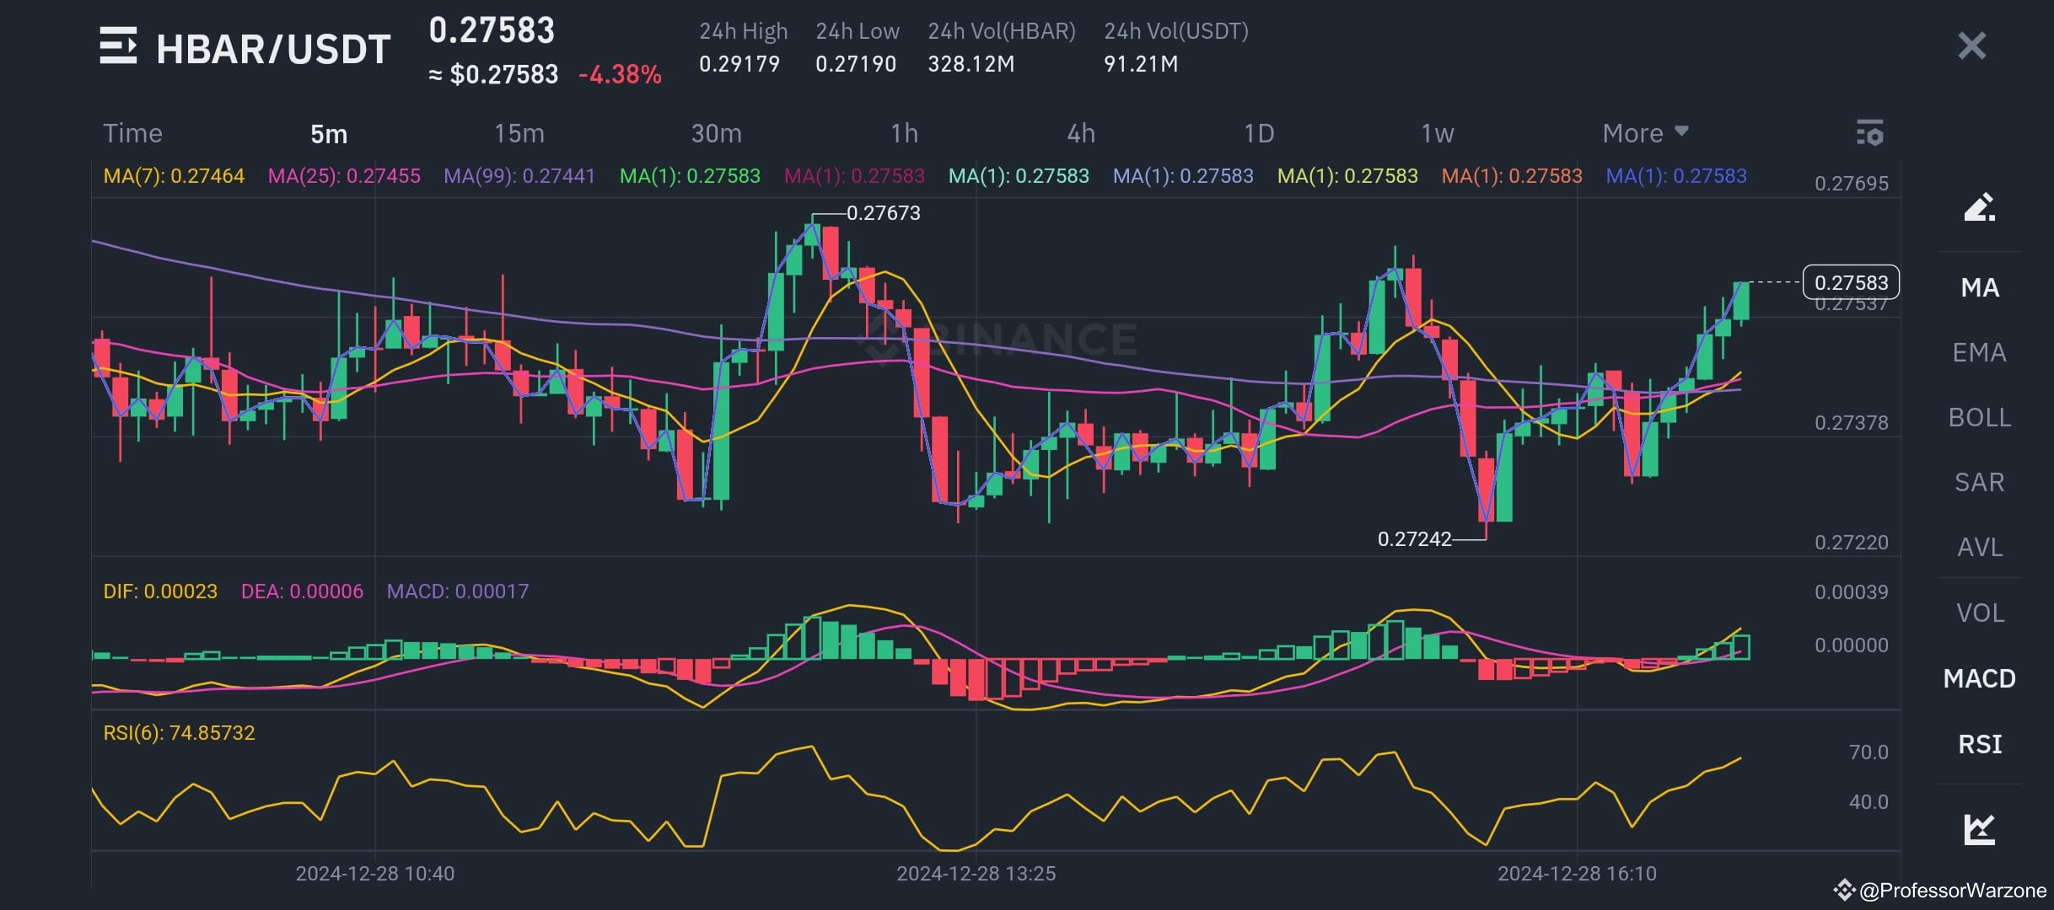Toggle the RSI sub-indicator

(1979, 744)
